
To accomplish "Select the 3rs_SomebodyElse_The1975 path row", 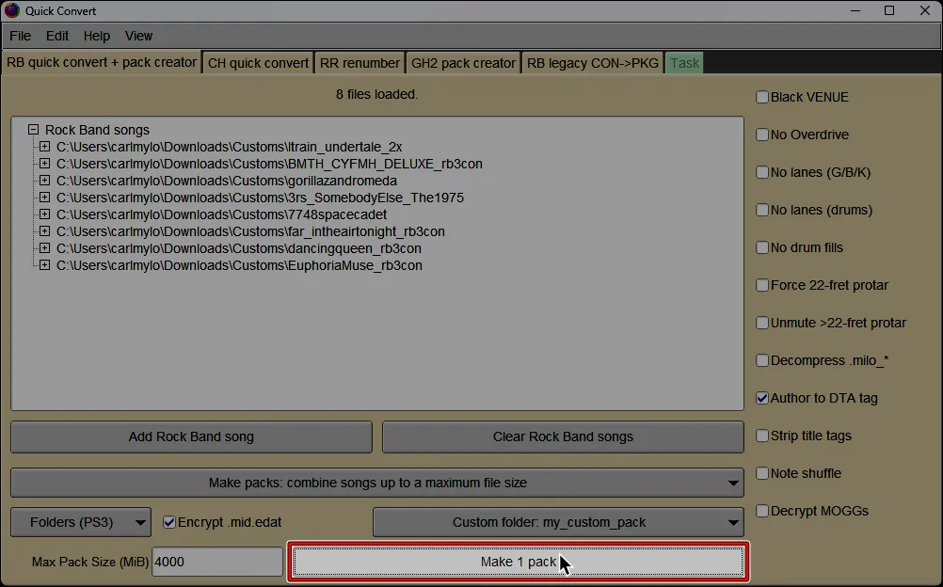I will (x=260, y=198).
